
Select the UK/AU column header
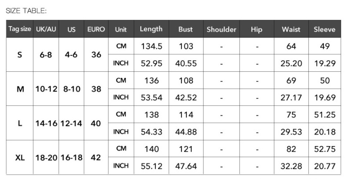coord(46,29)
